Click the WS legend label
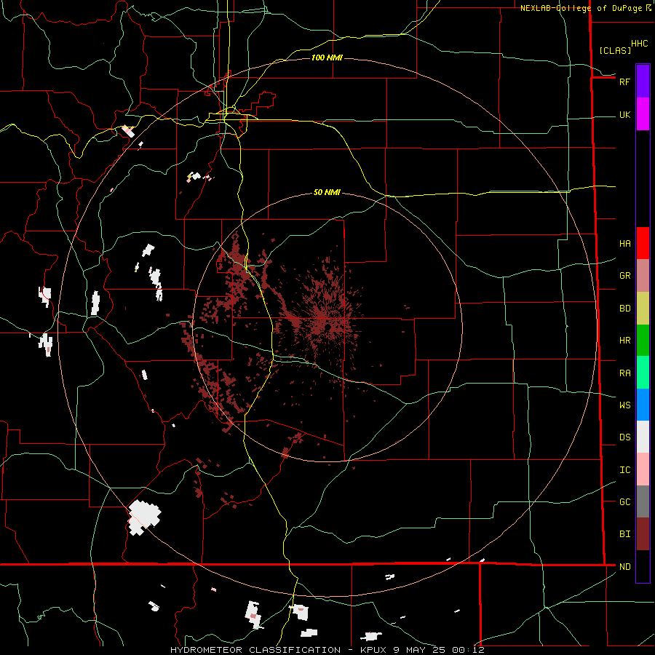The height and width of the screenshot is (655, 655). click(x=624, y=405)
